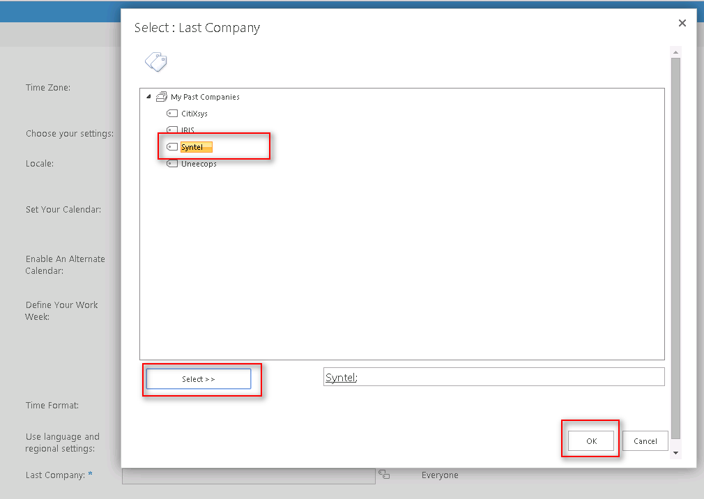Confirm the selection with OK
This screenshot has height=499, width=704.
tap(591, 441)
